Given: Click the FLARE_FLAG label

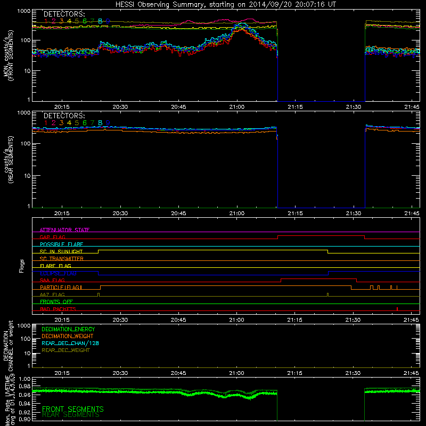Looking at the screenshot, I should [55, 266].
